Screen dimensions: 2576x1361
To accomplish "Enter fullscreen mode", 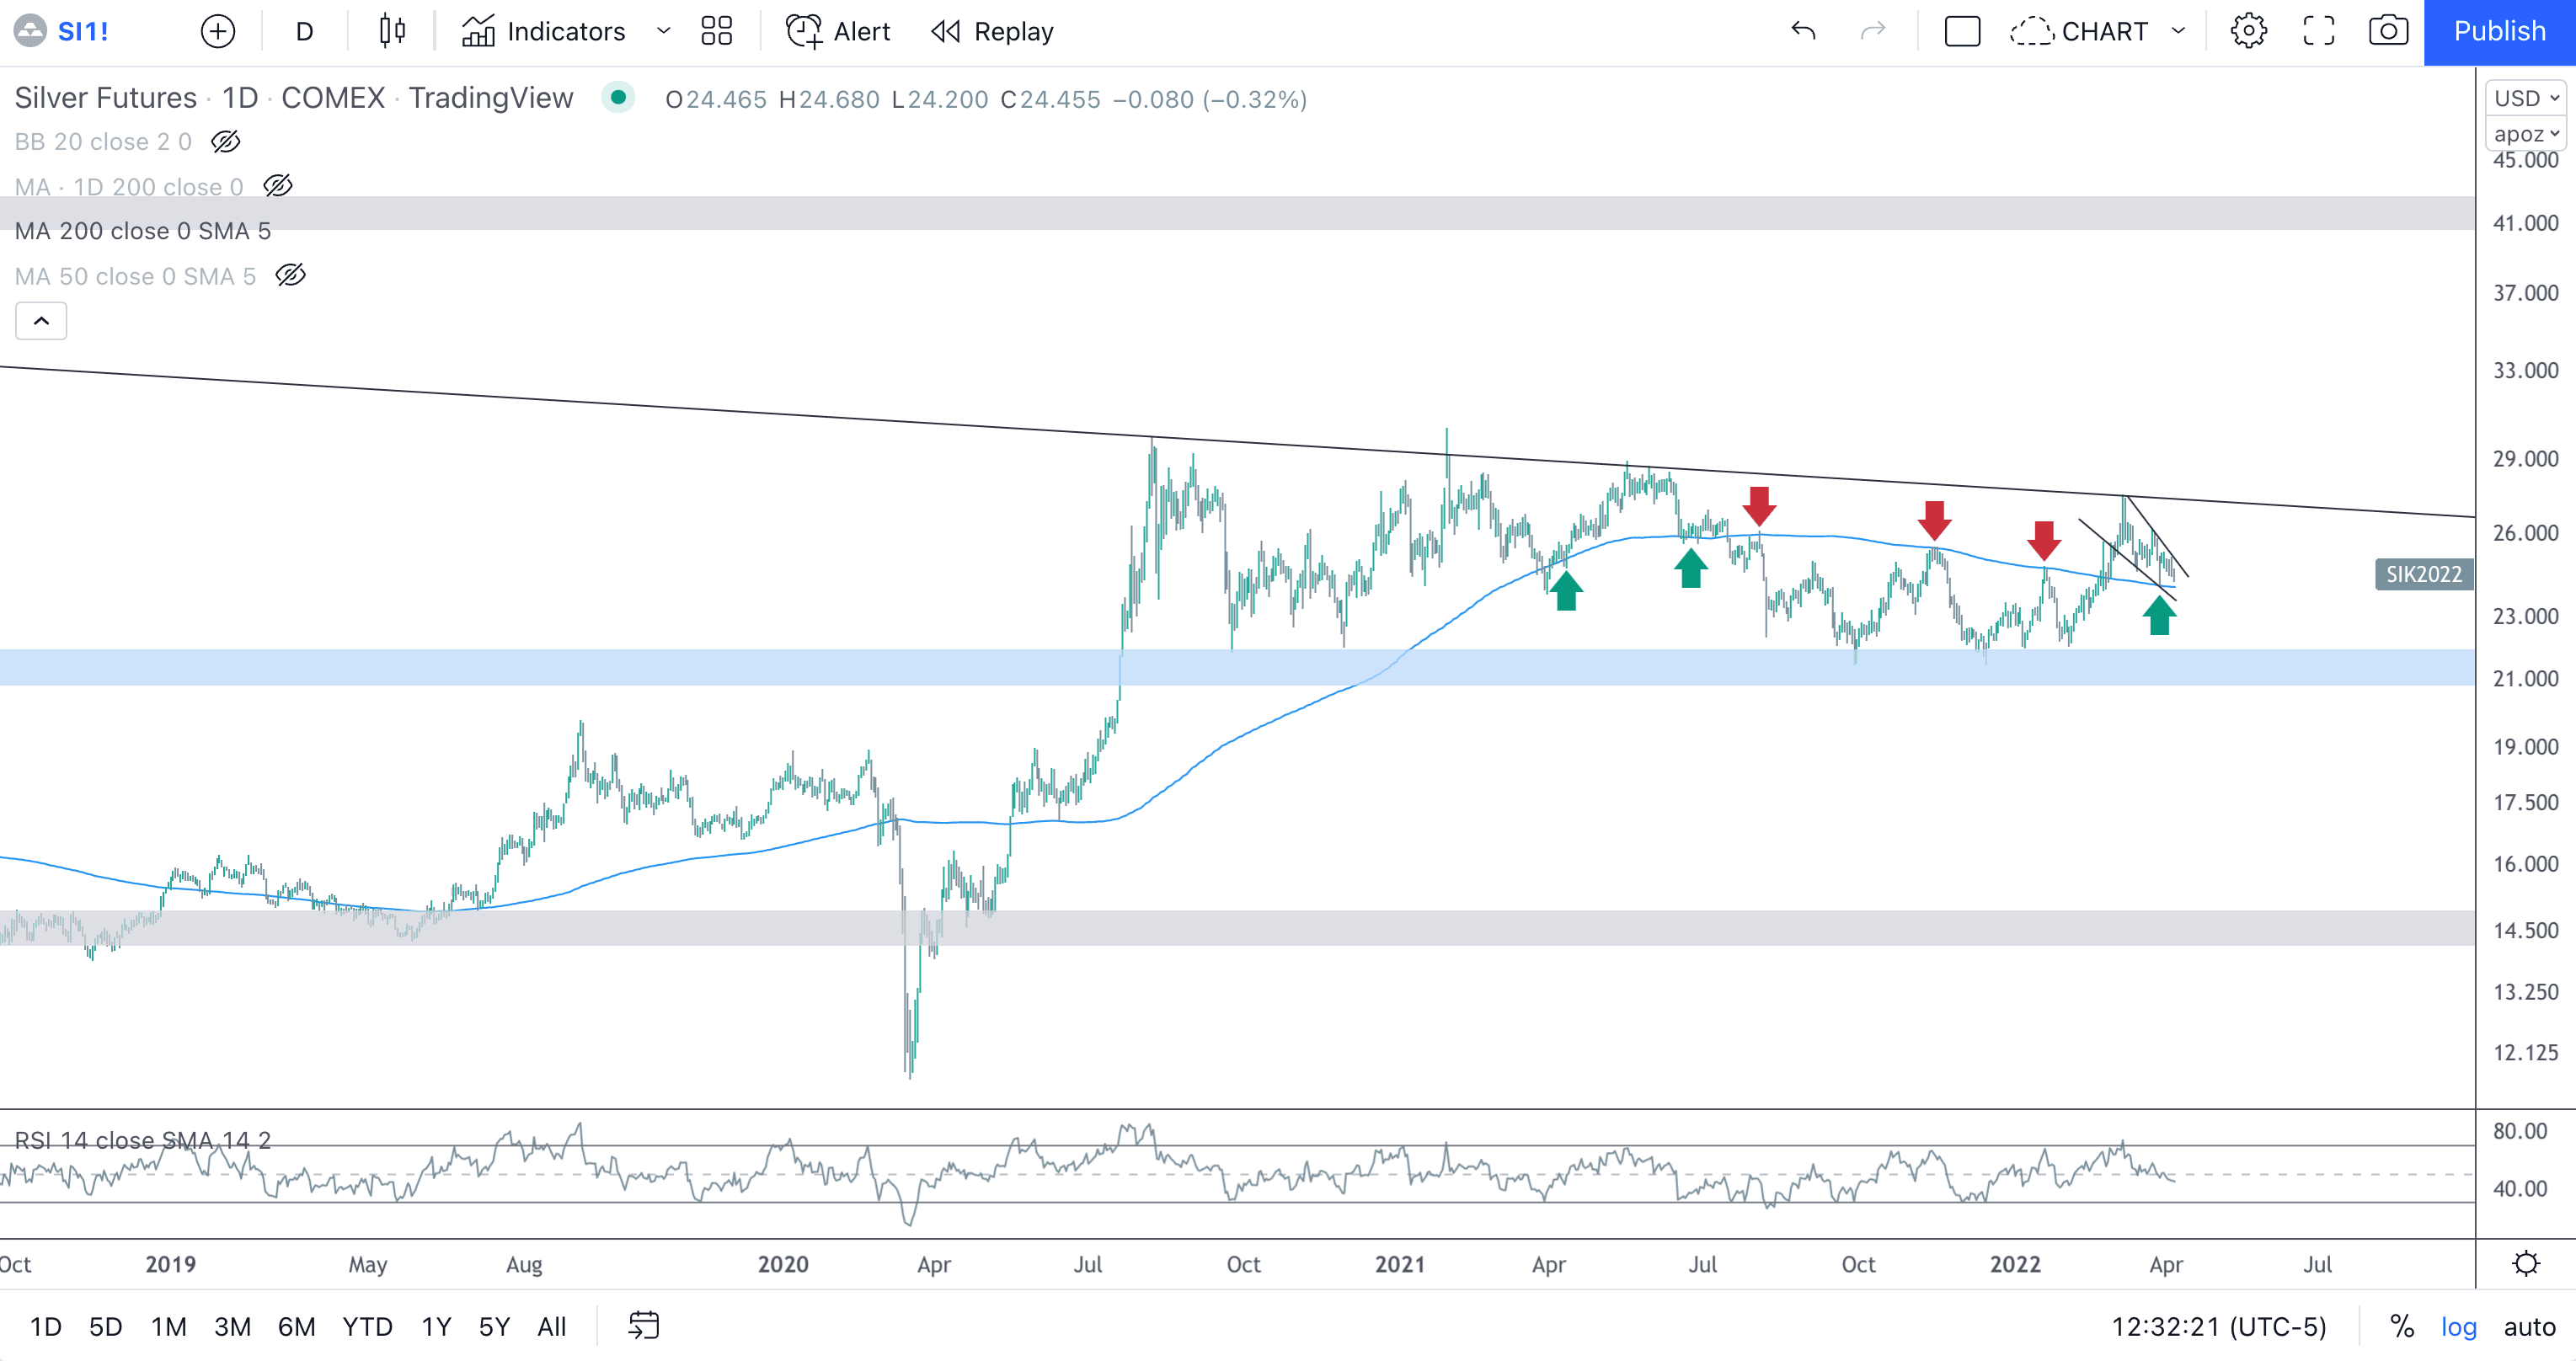I will click(x=2318, y=31).
